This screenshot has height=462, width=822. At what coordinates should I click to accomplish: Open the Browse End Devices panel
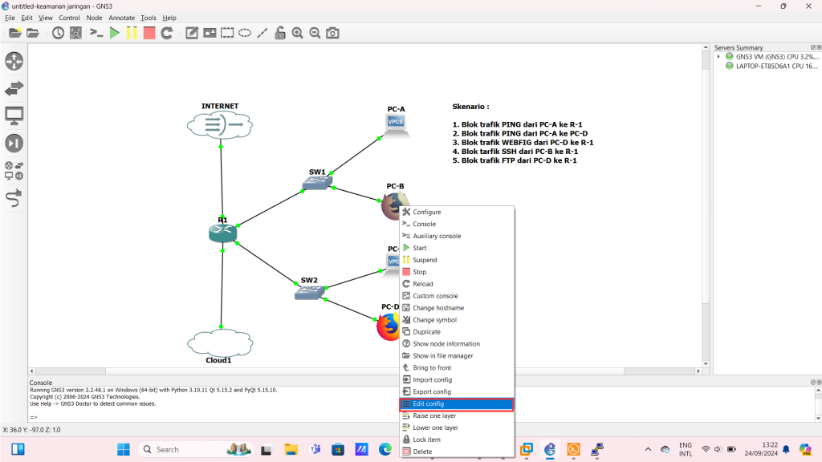click(14, 115)
